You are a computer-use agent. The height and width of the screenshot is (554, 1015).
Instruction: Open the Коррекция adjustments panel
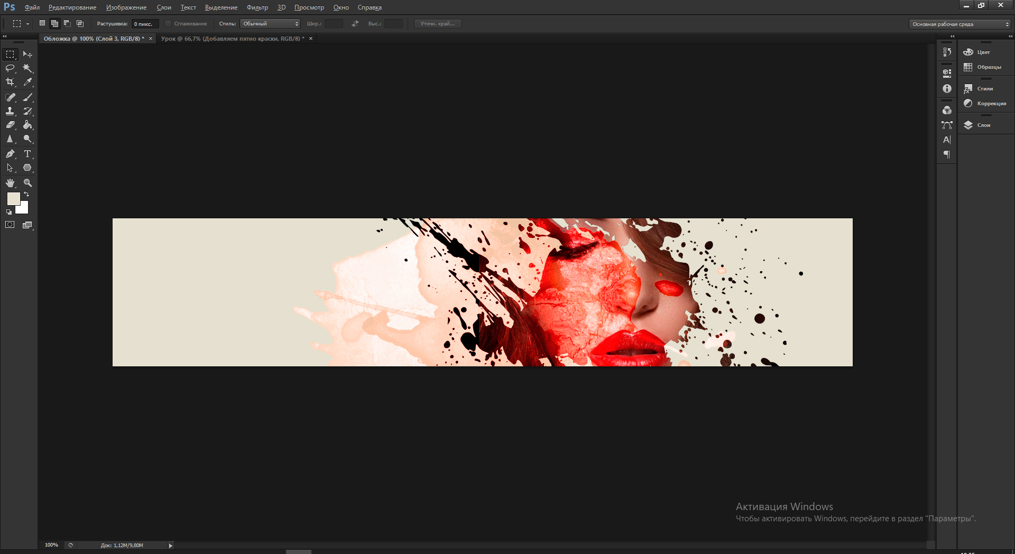(x=986, y=103)
